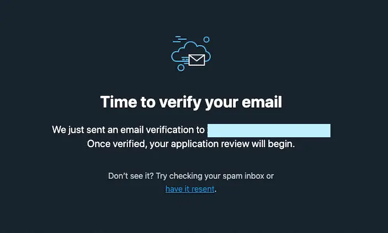Viewport: 388px width, 233px height.
Task: Click the motion lines left of the envelope
Action: pyautogui.click(x=185, y=60)
